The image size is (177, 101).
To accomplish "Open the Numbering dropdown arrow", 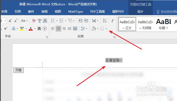I will (65, 21).
